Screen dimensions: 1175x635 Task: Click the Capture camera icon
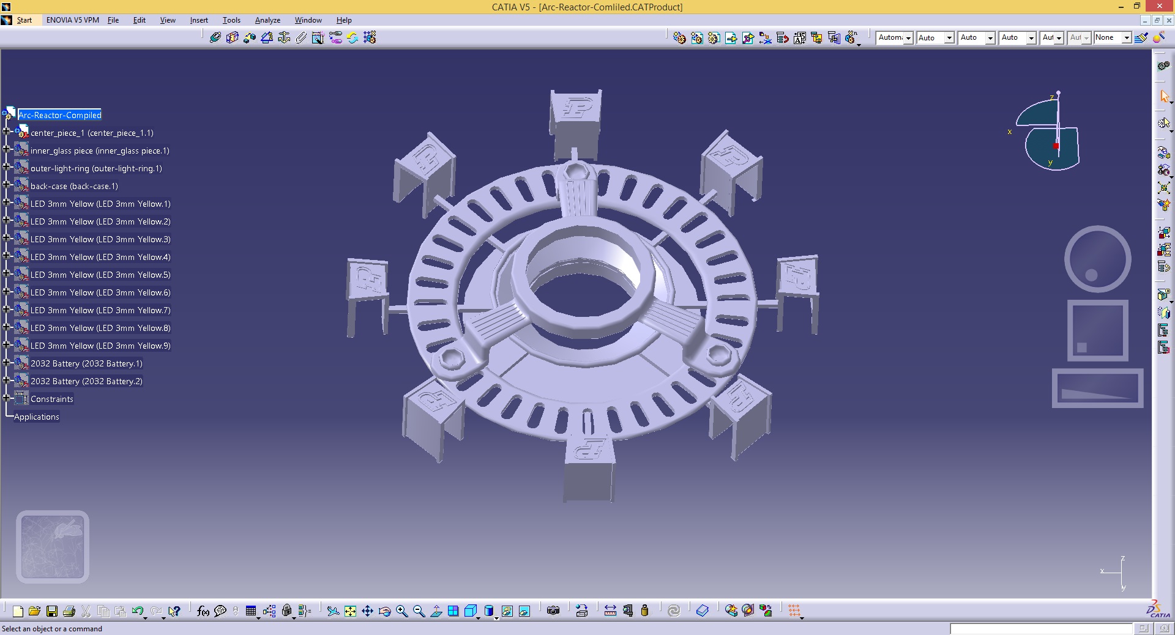click(553, 611)
